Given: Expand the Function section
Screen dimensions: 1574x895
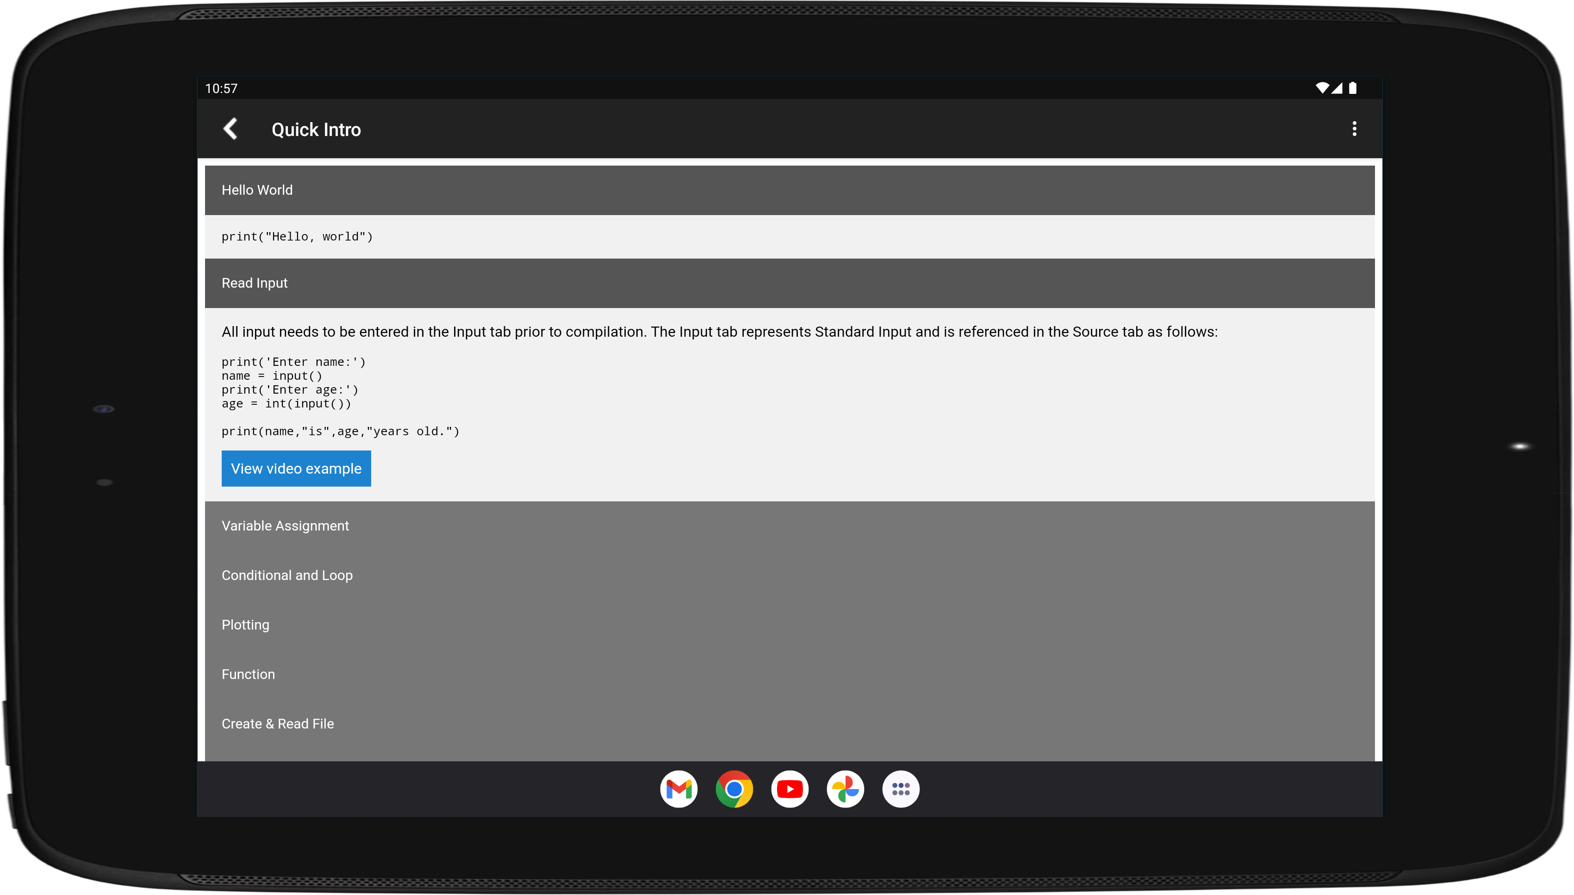Looking at the screenshot, I should point(789,674).
